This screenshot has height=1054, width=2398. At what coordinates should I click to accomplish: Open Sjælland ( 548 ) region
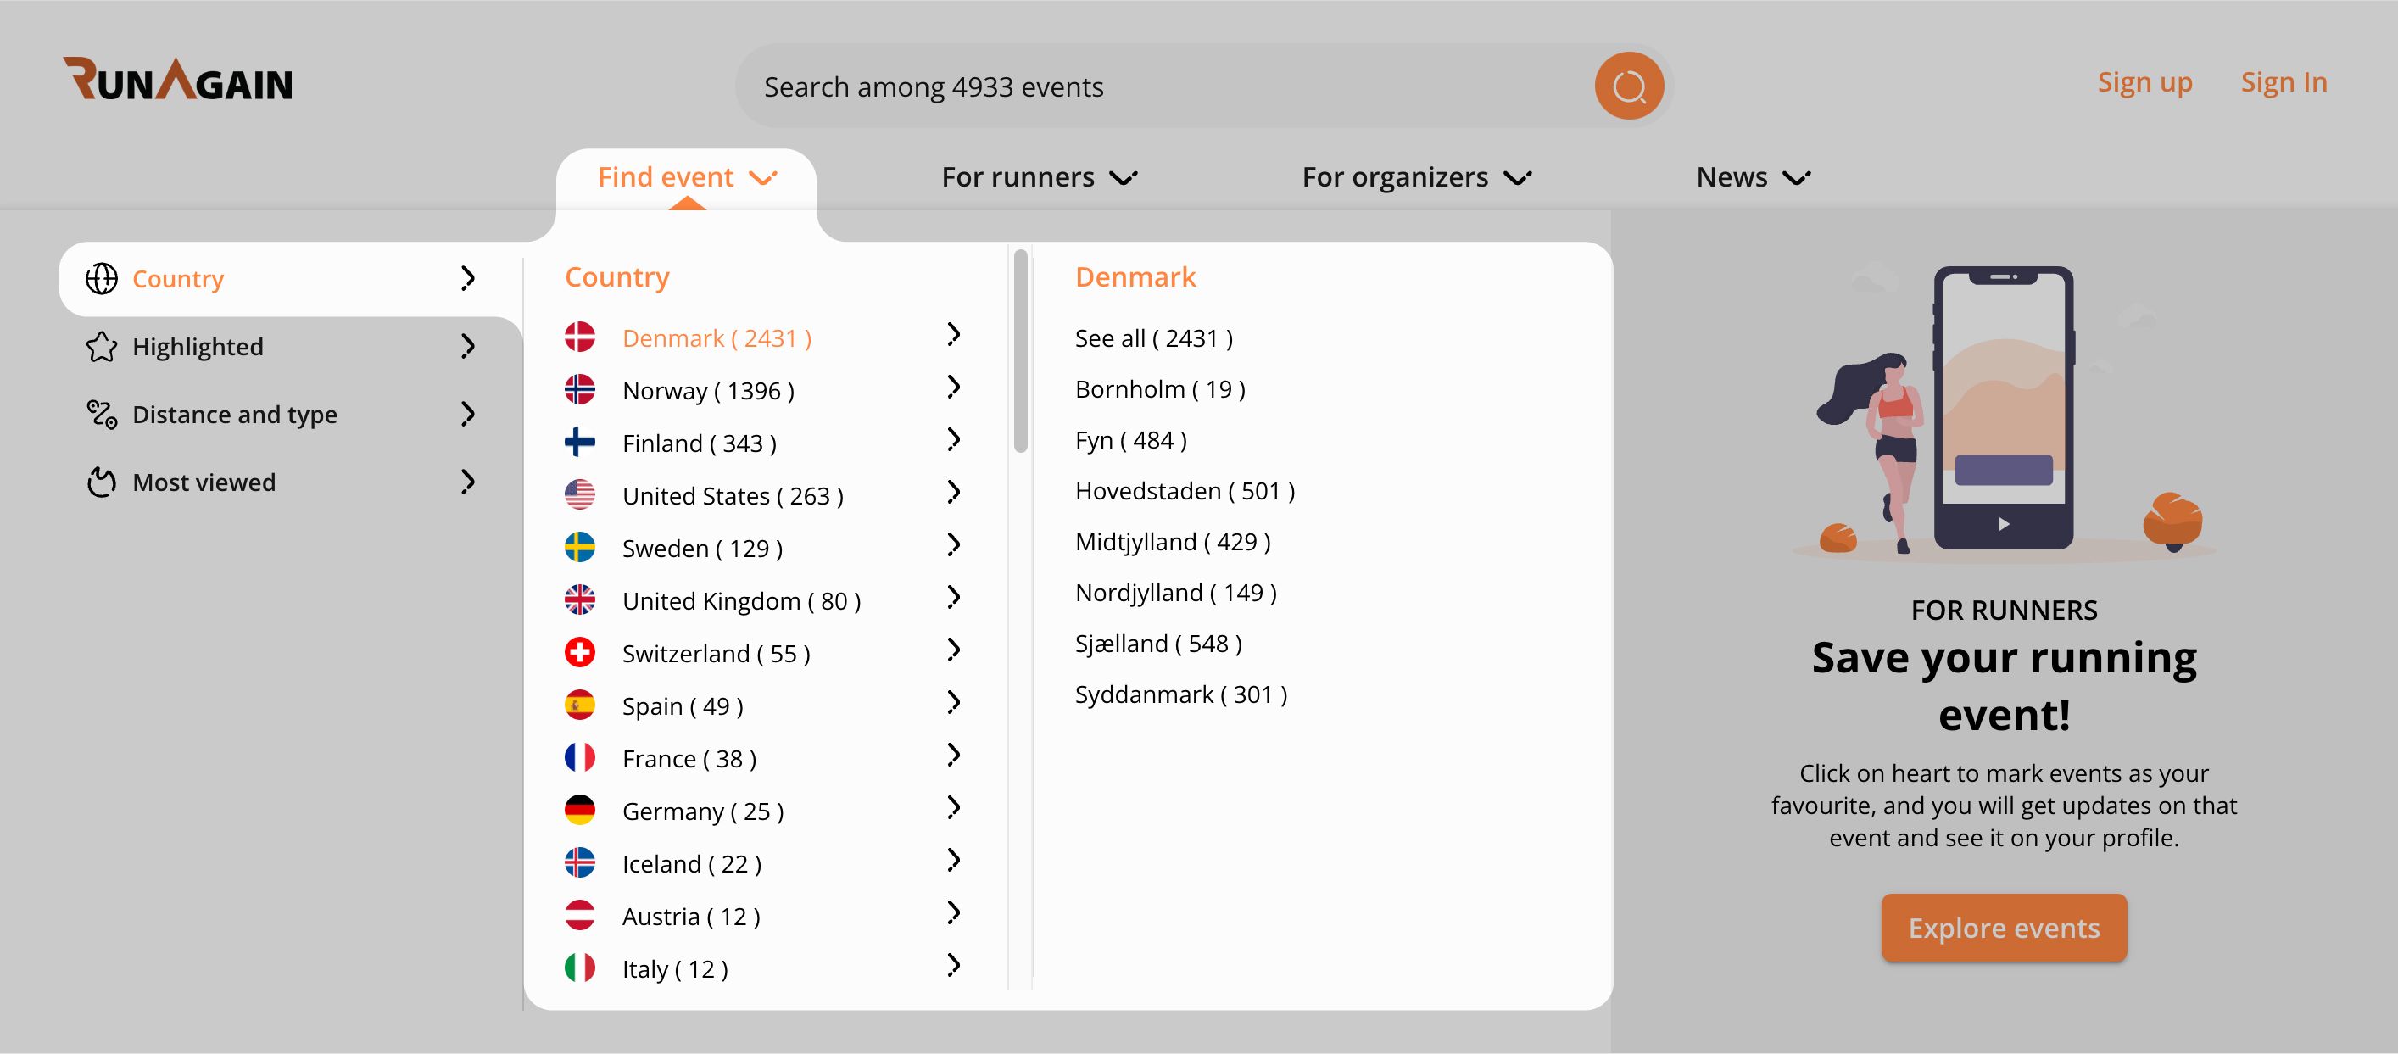(1158, 644)
